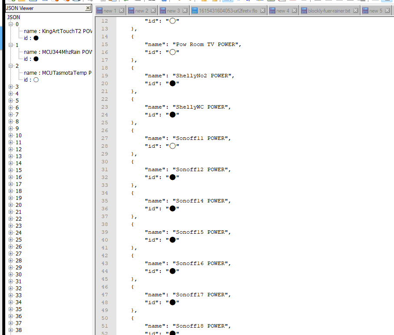Click the "ShellyNo2 POWER" text
This screenshot has height=335, width=394.
[202, 76]
